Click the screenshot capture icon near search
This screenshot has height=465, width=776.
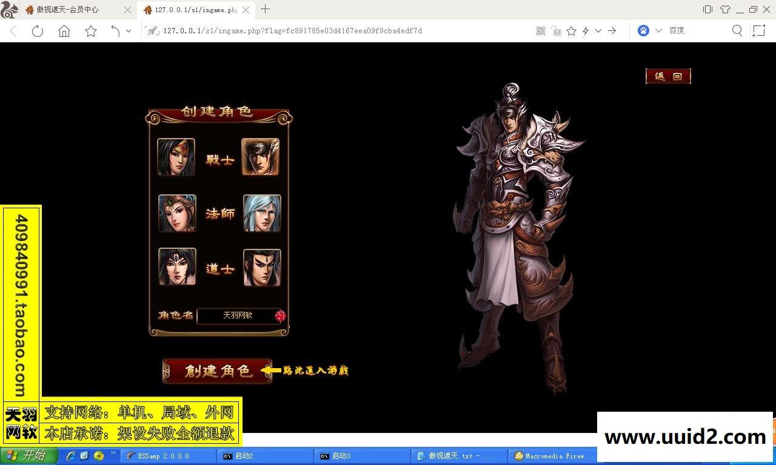[759, 30]
